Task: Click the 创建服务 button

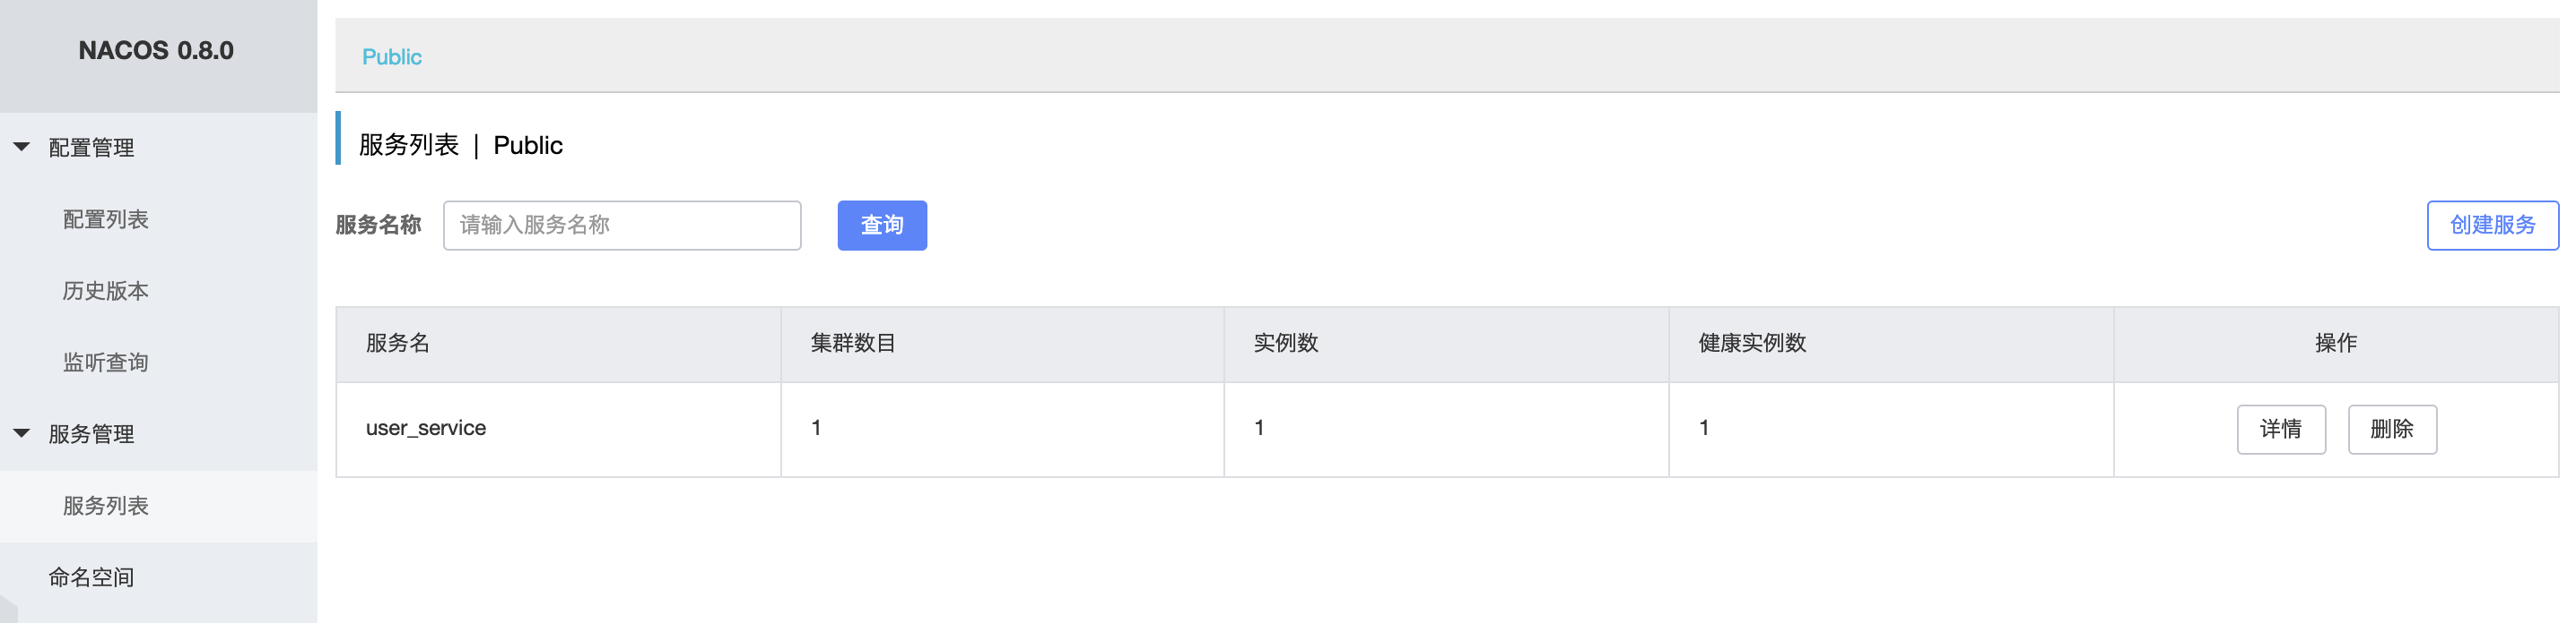Action: click(x=2492, y=226)
